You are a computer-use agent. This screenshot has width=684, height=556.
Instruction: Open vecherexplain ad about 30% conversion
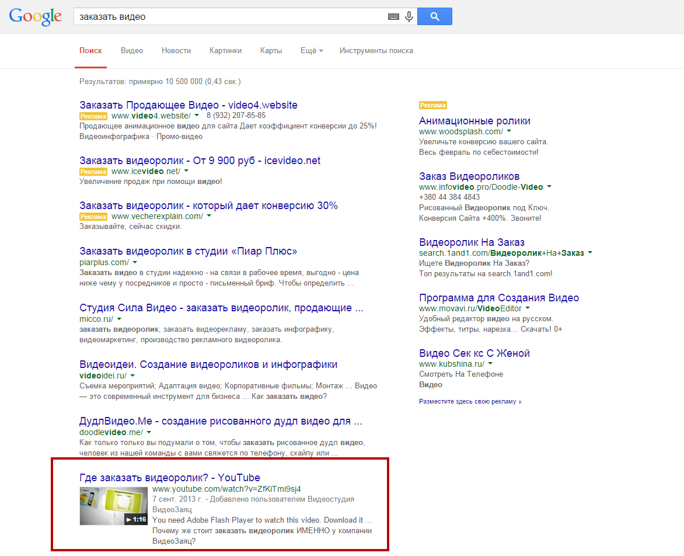click(x=208, y=206)
